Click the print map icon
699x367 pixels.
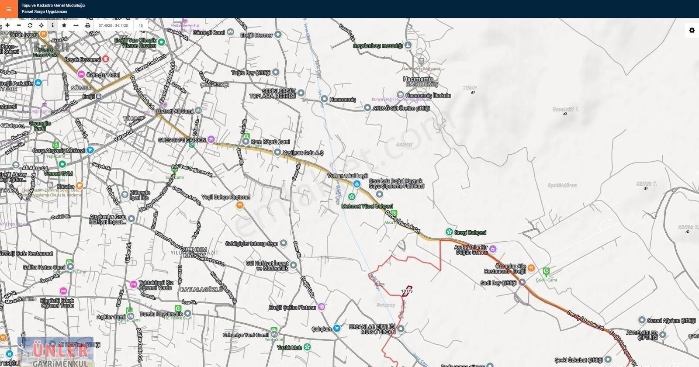coord(87,25)
